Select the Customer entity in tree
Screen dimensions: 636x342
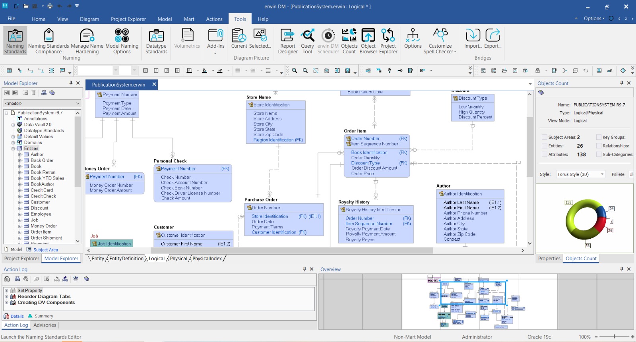pos(40,202)
